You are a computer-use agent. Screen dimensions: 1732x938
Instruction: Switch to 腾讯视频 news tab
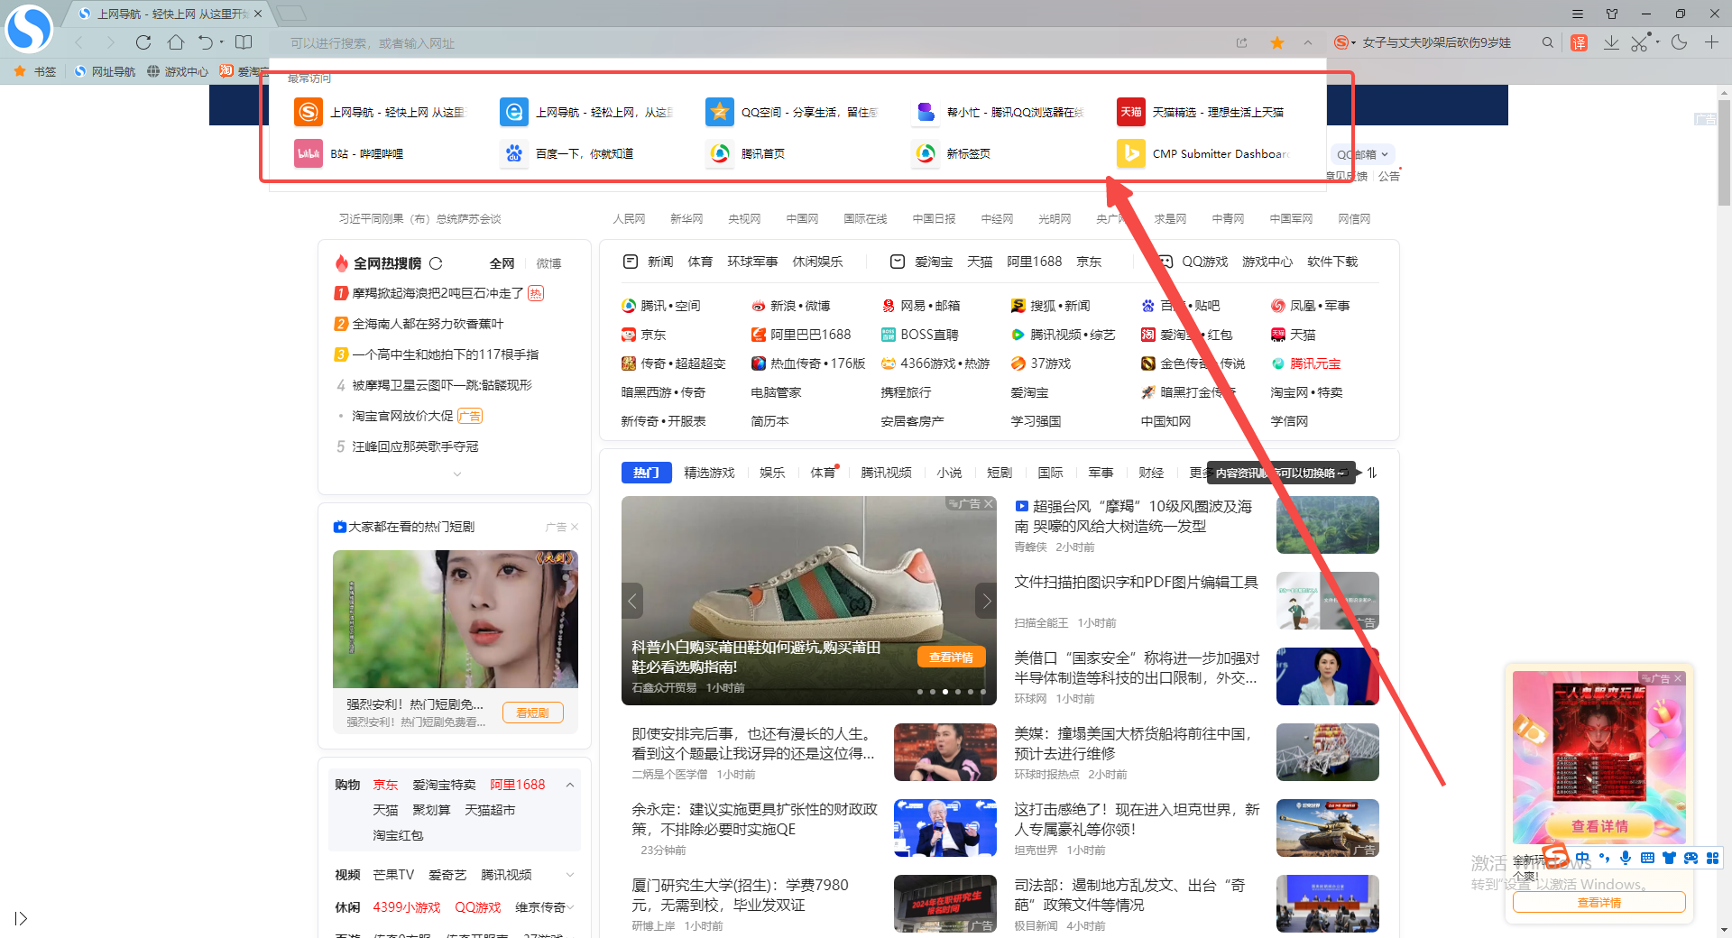coord(886,473)
